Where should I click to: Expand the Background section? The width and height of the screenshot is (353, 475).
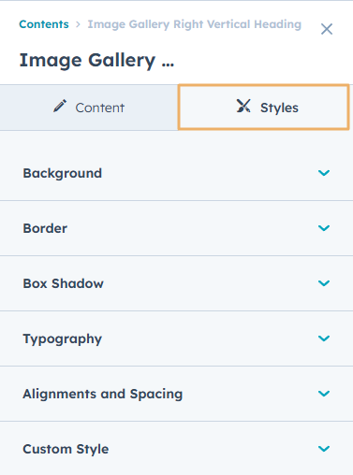coord(176,173)
